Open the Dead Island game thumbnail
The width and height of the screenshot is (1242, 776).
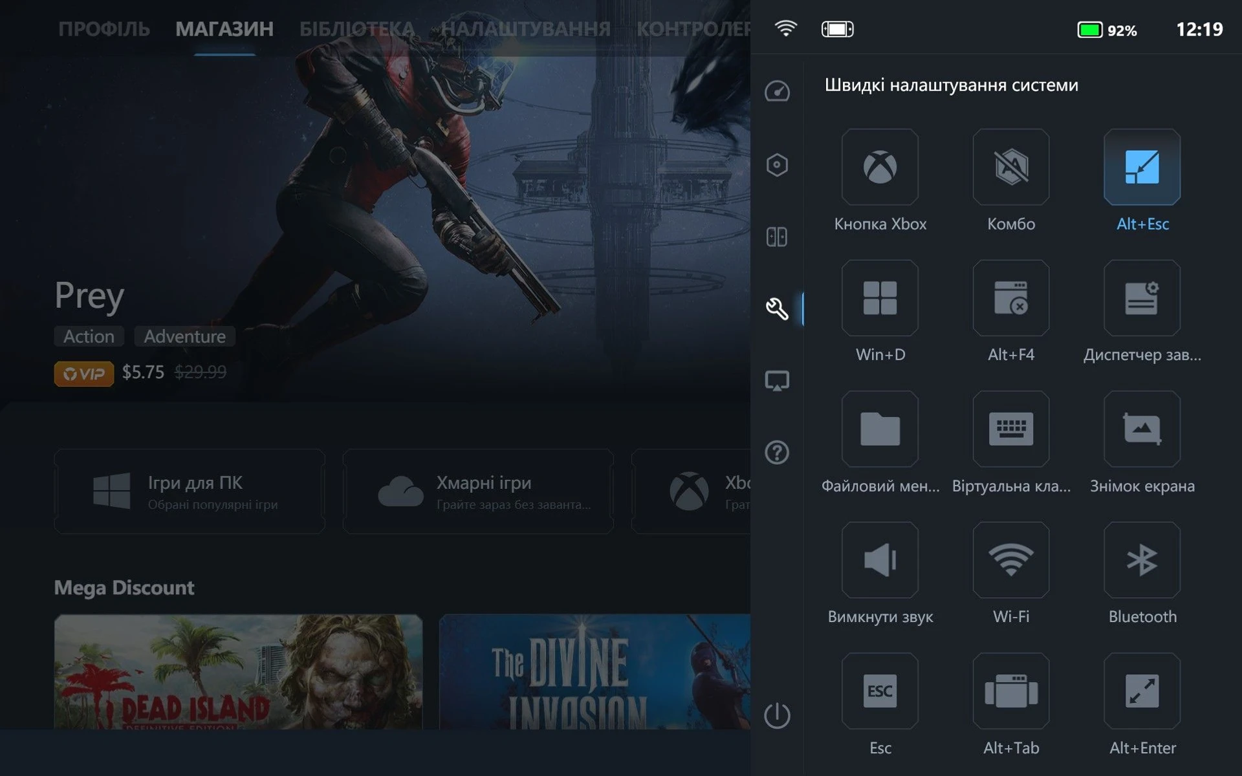click(x=238, y=672)
